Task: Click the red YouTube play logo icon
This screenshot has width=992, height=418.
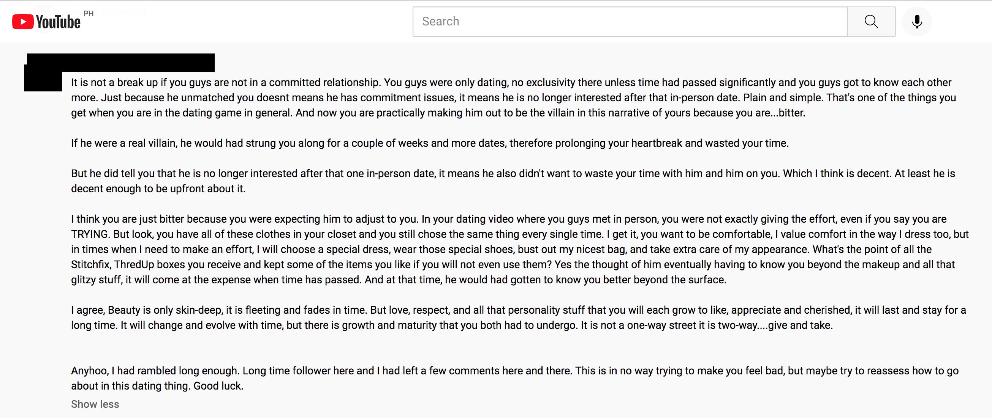Action: point(23,22)
